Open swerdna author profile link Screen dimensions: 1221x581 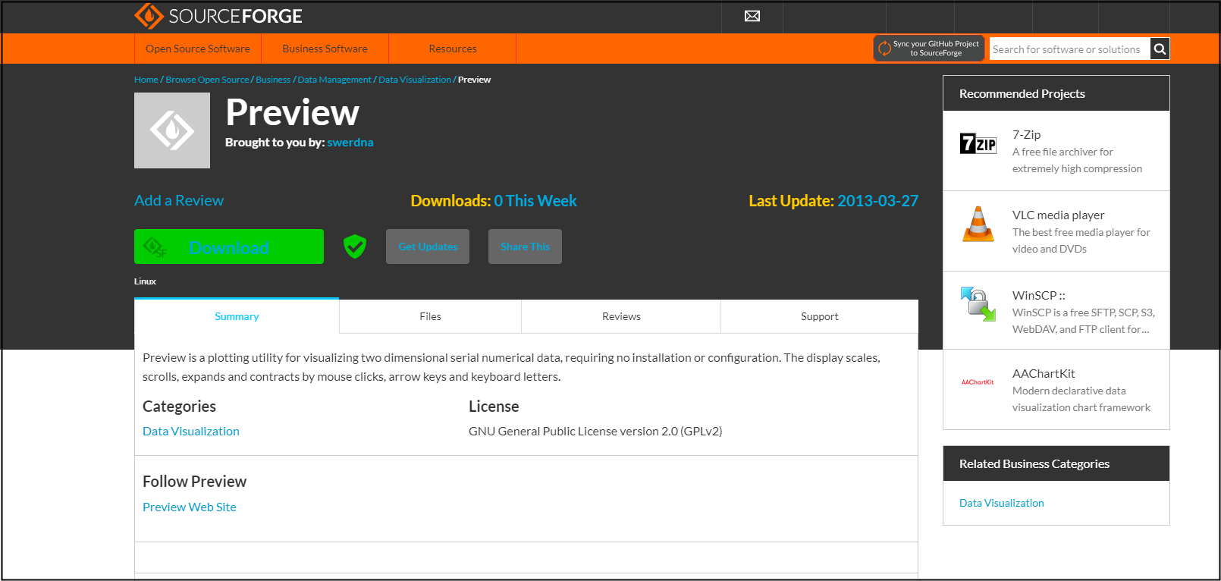pyautogui.click(x=350, y=143)
